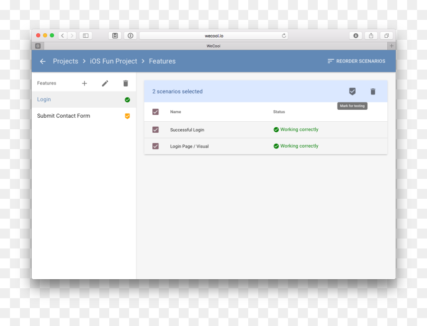Click the macOS yellow minimize button
This screenshot has height=326, width=427.
click(45, 35)
